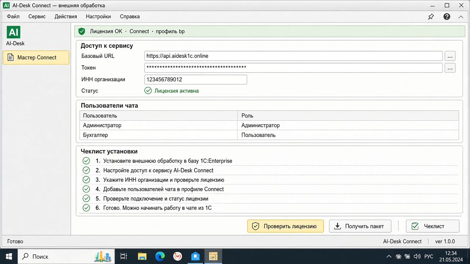Open the Сервис menu
Image resolution: width=470 pixels, height=264 pixels.
37,16
